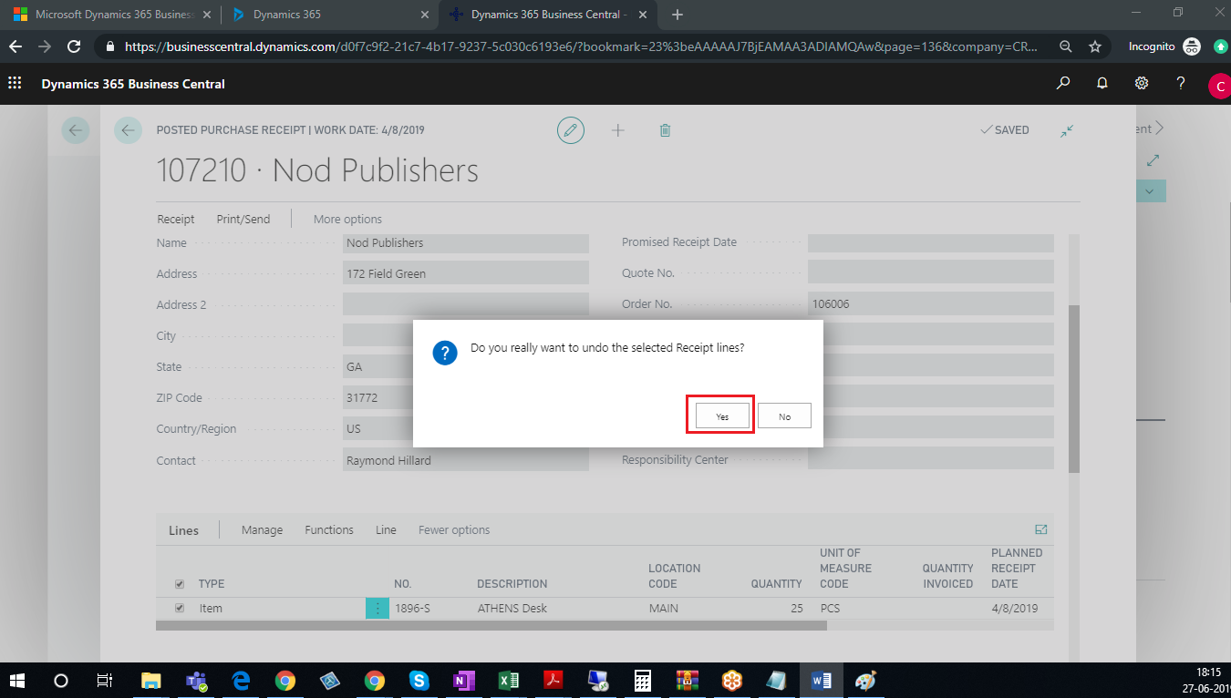Expand More options in the action bar

(x=347, y=219)
